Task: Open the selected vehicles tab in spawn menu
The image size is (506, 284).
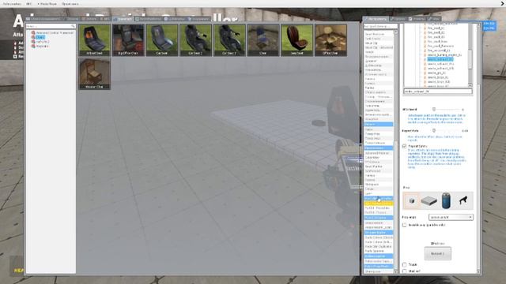Action: click(123, 19)
